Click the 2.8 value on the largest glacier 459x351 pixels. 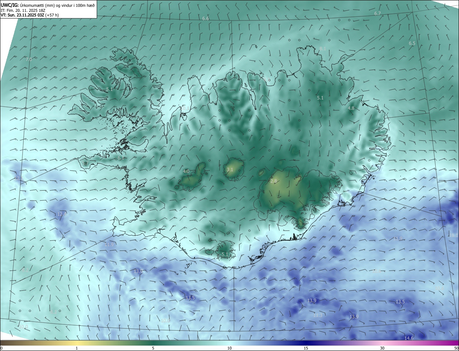tap(274, 181)
